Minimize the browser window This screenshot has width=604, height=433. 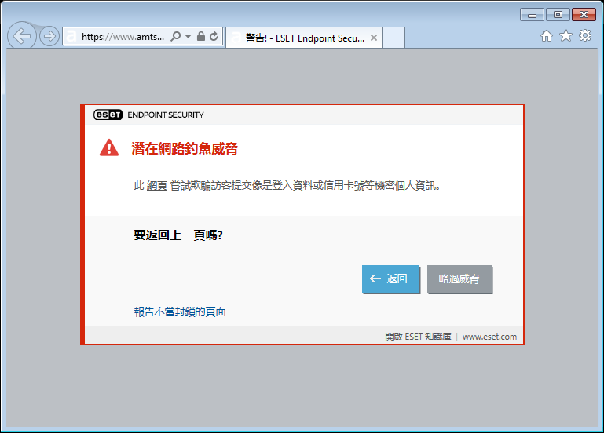532,15
